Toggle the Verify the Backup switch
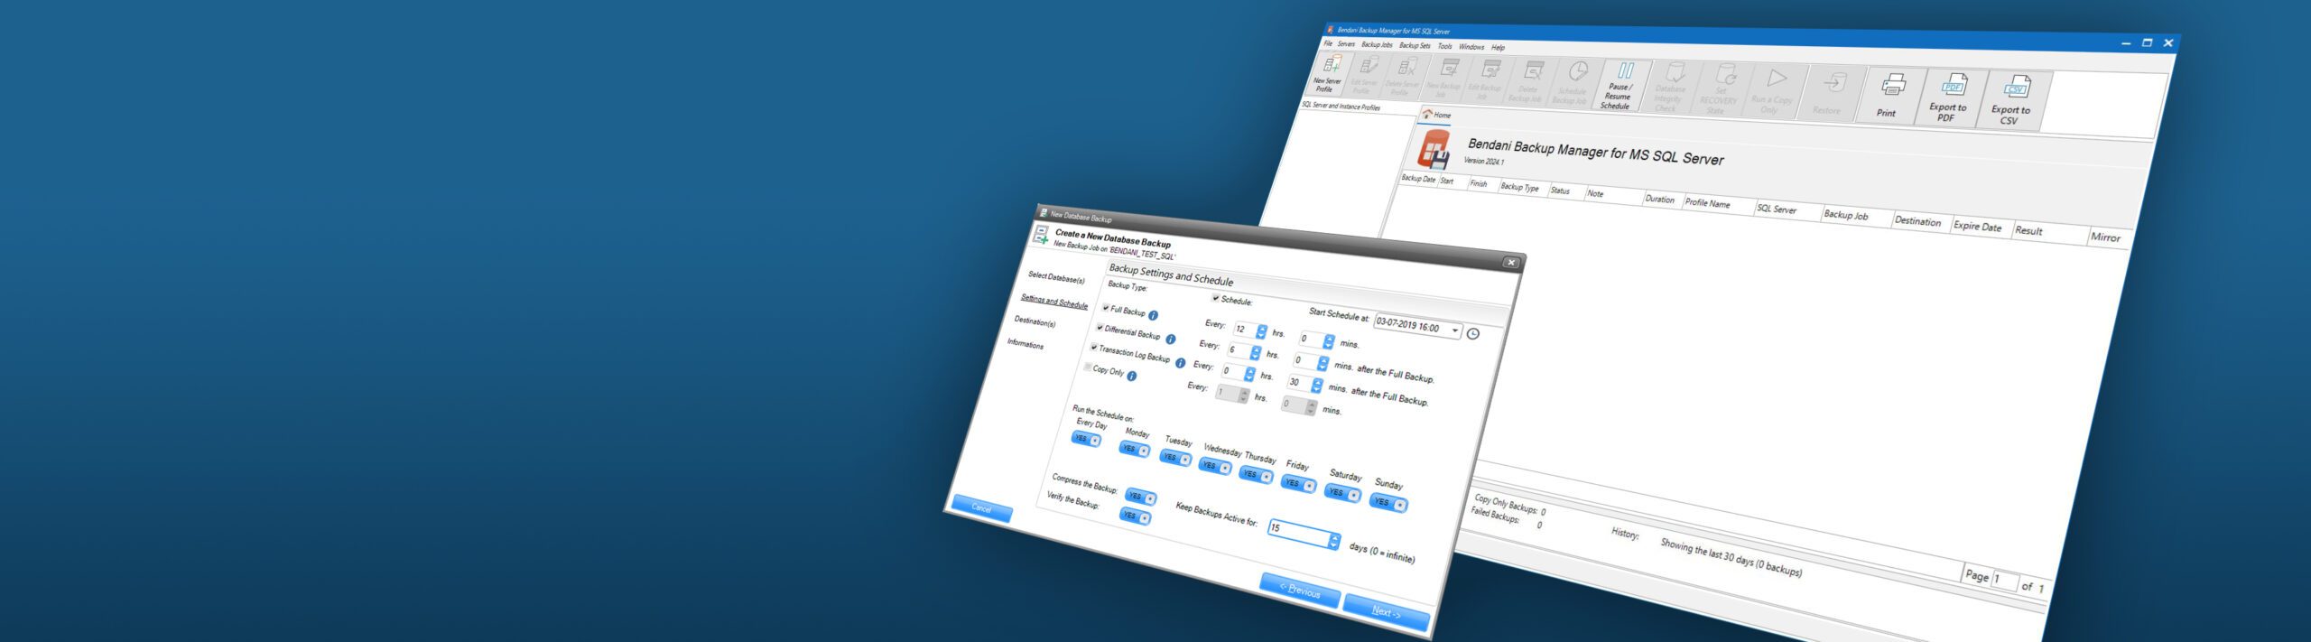Viewport: 2311px width, 642px height. coord(1135,516)
